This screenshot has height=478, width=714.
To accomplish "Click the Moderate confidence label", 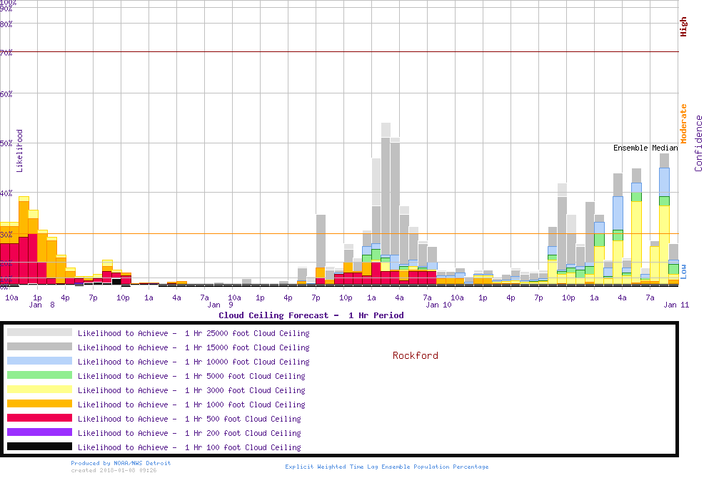I will 683,123.
